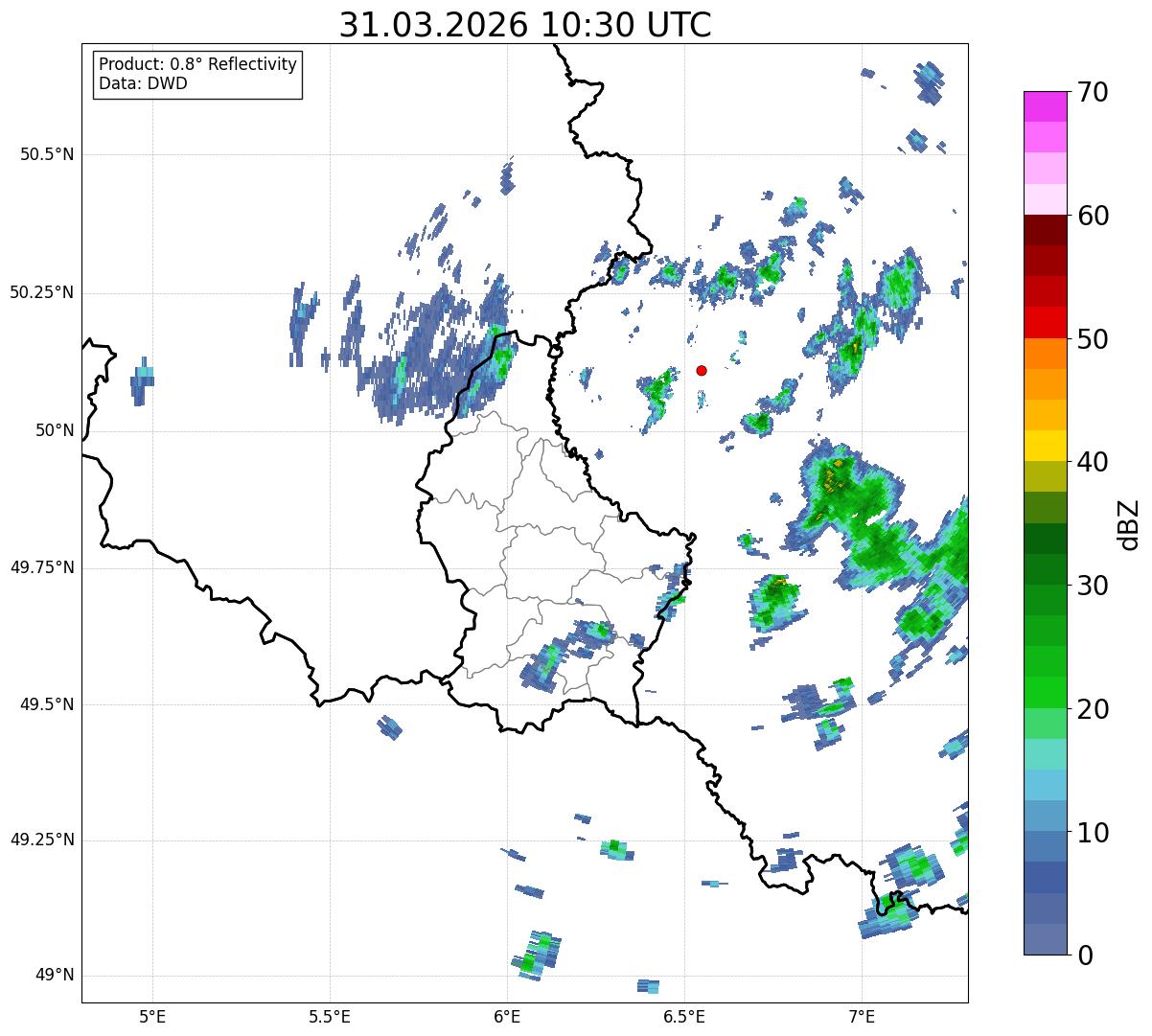This screenshot has width=1152, height=1036.
Task: Click the red station marker dot
Action: coord(702,370)
